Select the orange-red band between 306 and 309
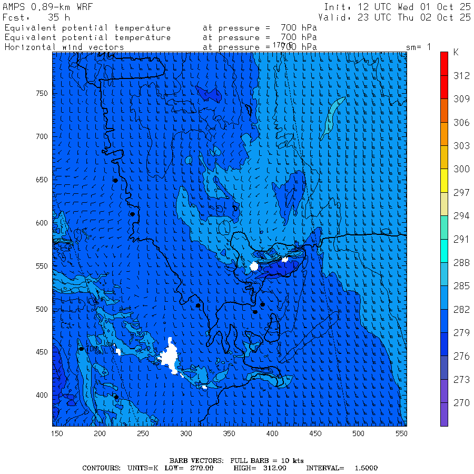This screenshot has width=474, height=474. pyautogui.click(x=444, y=111)
